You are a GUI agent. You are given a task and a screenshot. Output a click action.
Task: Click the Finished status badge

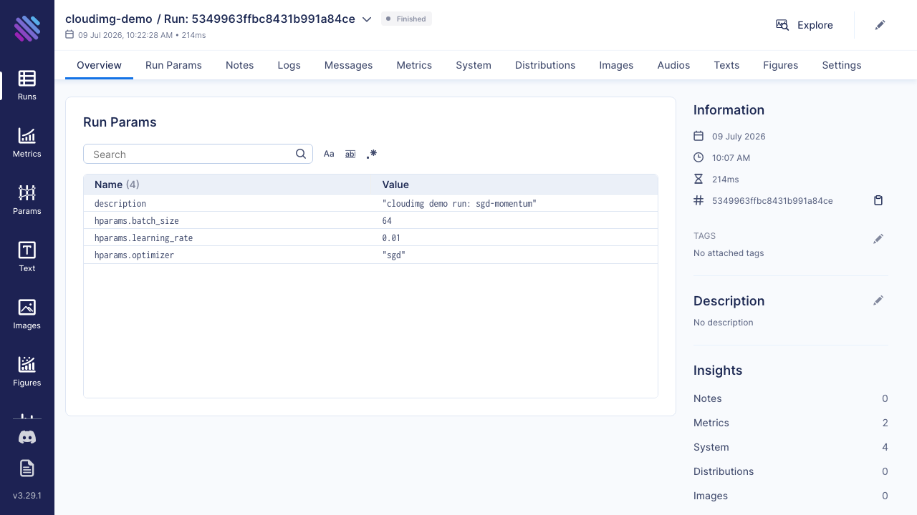point(406,19)
